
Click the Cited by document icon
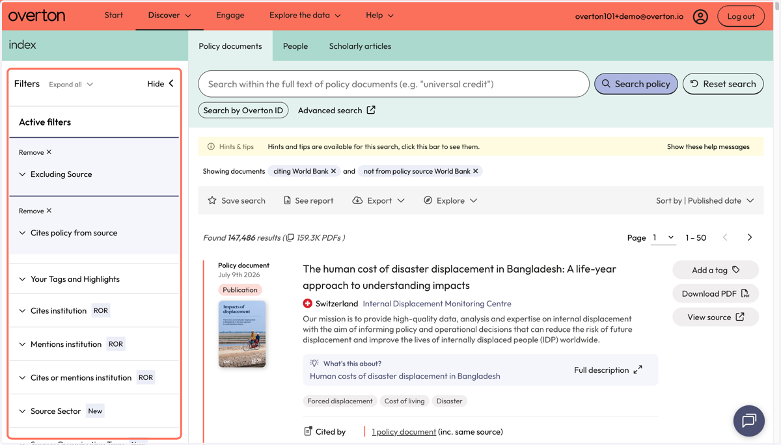click(x=308, y=431)
